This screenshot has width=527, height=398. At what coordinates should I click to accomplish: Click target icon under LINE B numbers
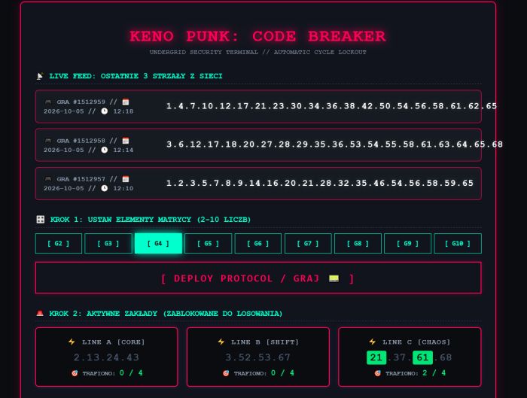point(226,373)
